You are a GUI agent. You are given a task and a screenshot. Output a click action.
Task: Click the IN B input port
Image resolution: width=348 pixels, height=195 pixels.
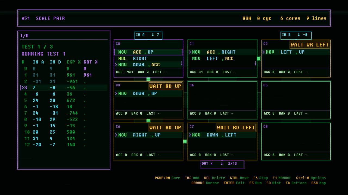point(296,35)
